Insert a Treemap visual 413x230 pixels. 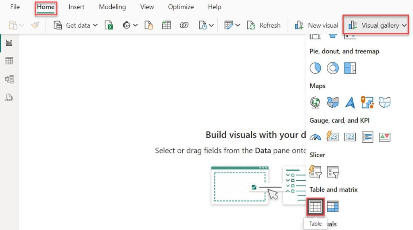[x=350, y=68]
